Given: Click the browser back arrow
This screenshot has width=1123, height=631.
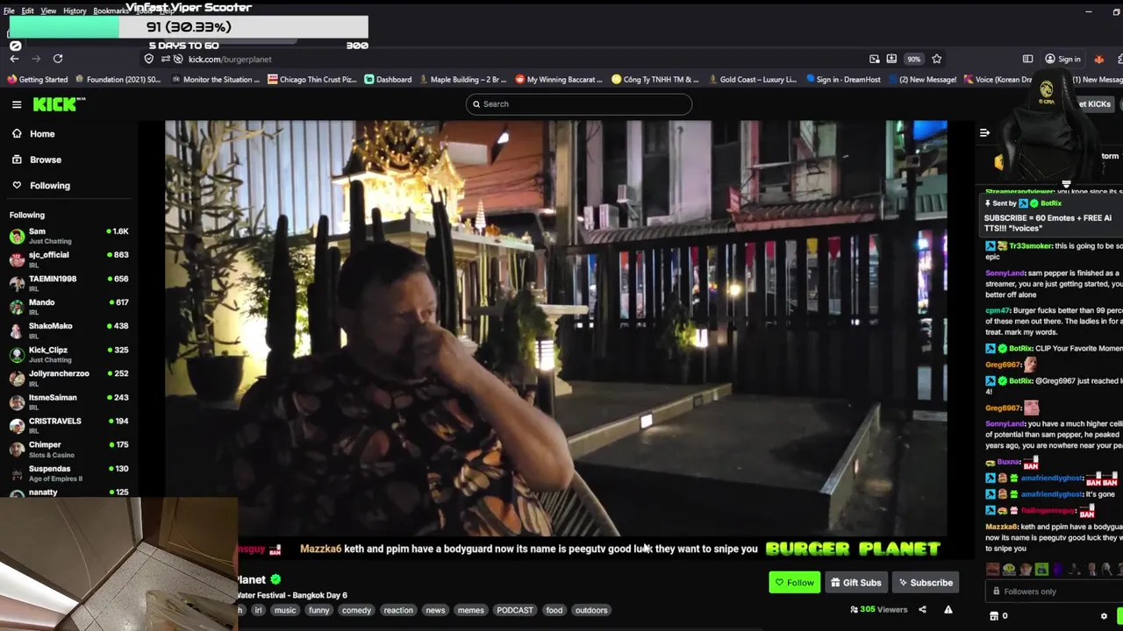Looking at the screenshot, I should tap(14, 59).
